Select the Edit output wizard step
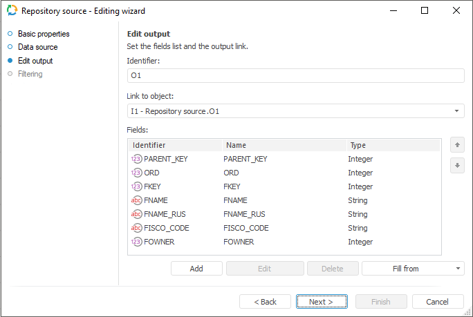 click(35, 61)
